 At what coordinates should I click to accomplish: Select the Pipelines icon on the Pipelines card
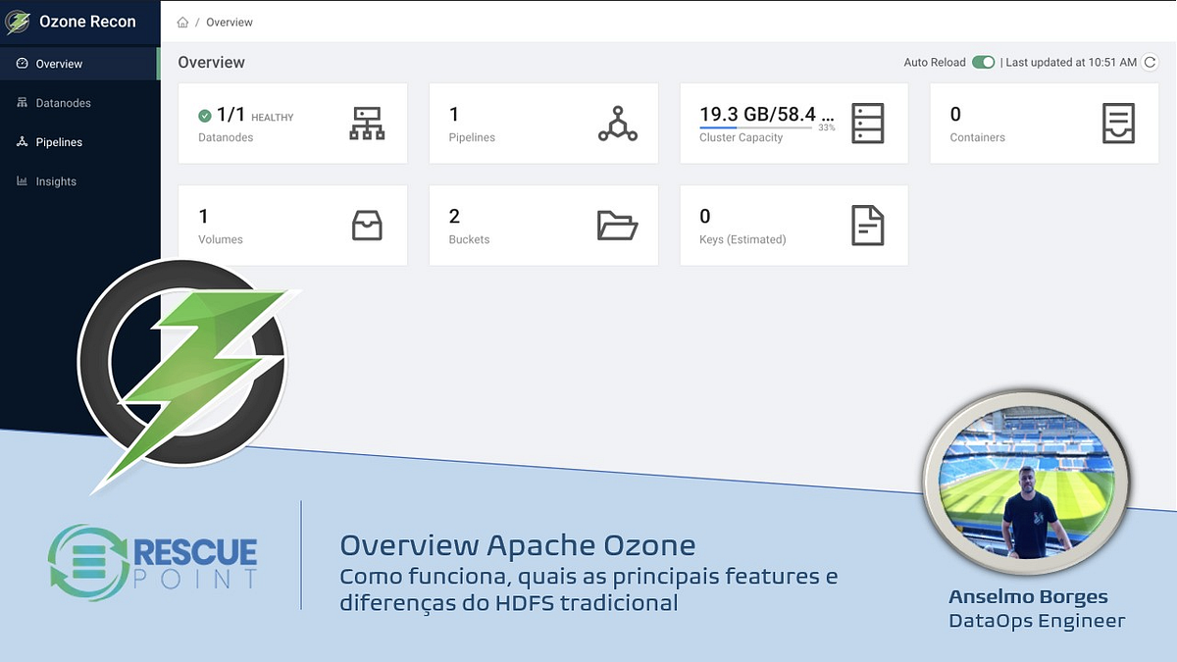point(616,122)
